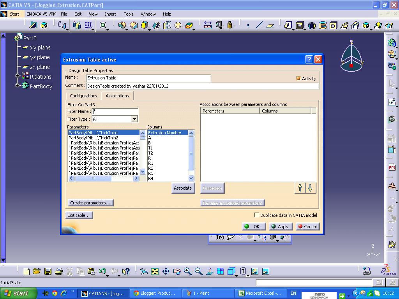Check Duplicate data in CATIA model
Viewport: 399px width, 299px height.
pos(257,215)
